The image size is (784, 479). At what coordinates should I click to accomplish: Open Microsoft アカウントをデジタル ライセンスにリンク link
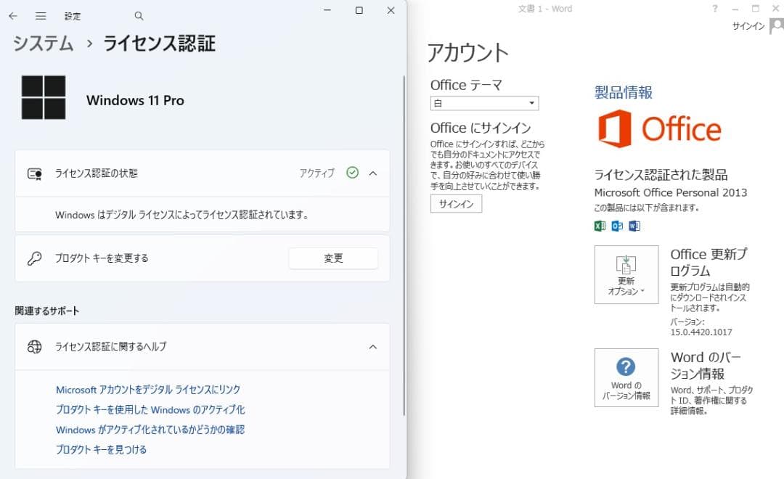pos(148,390)
